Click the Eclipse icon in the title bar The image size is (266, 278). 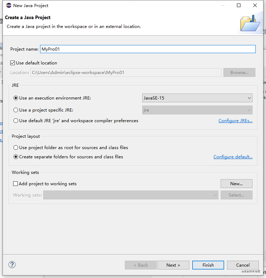[9, 5]
